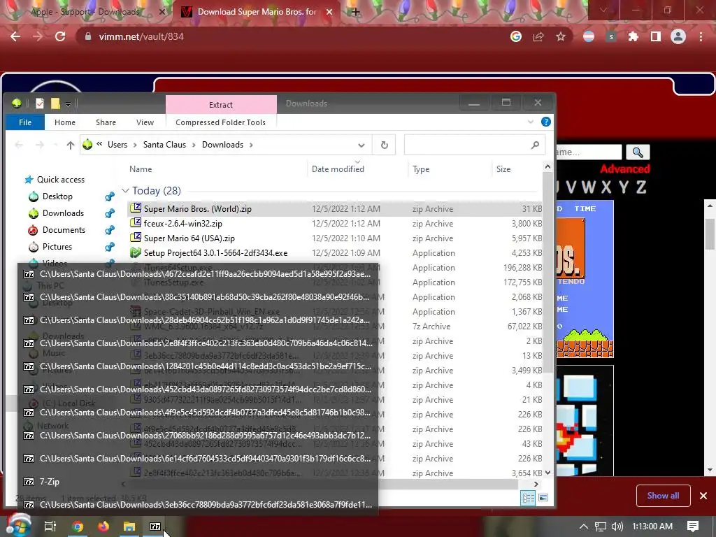Close the Apple Support Downloads tab
716x537 pixels.
(x=162, y=12)
